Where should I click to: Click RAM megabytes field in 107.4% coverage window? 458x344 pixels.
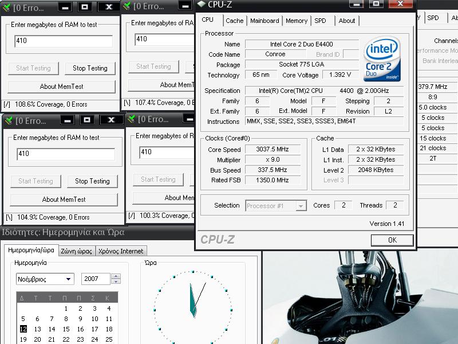[x=164, y=39]
